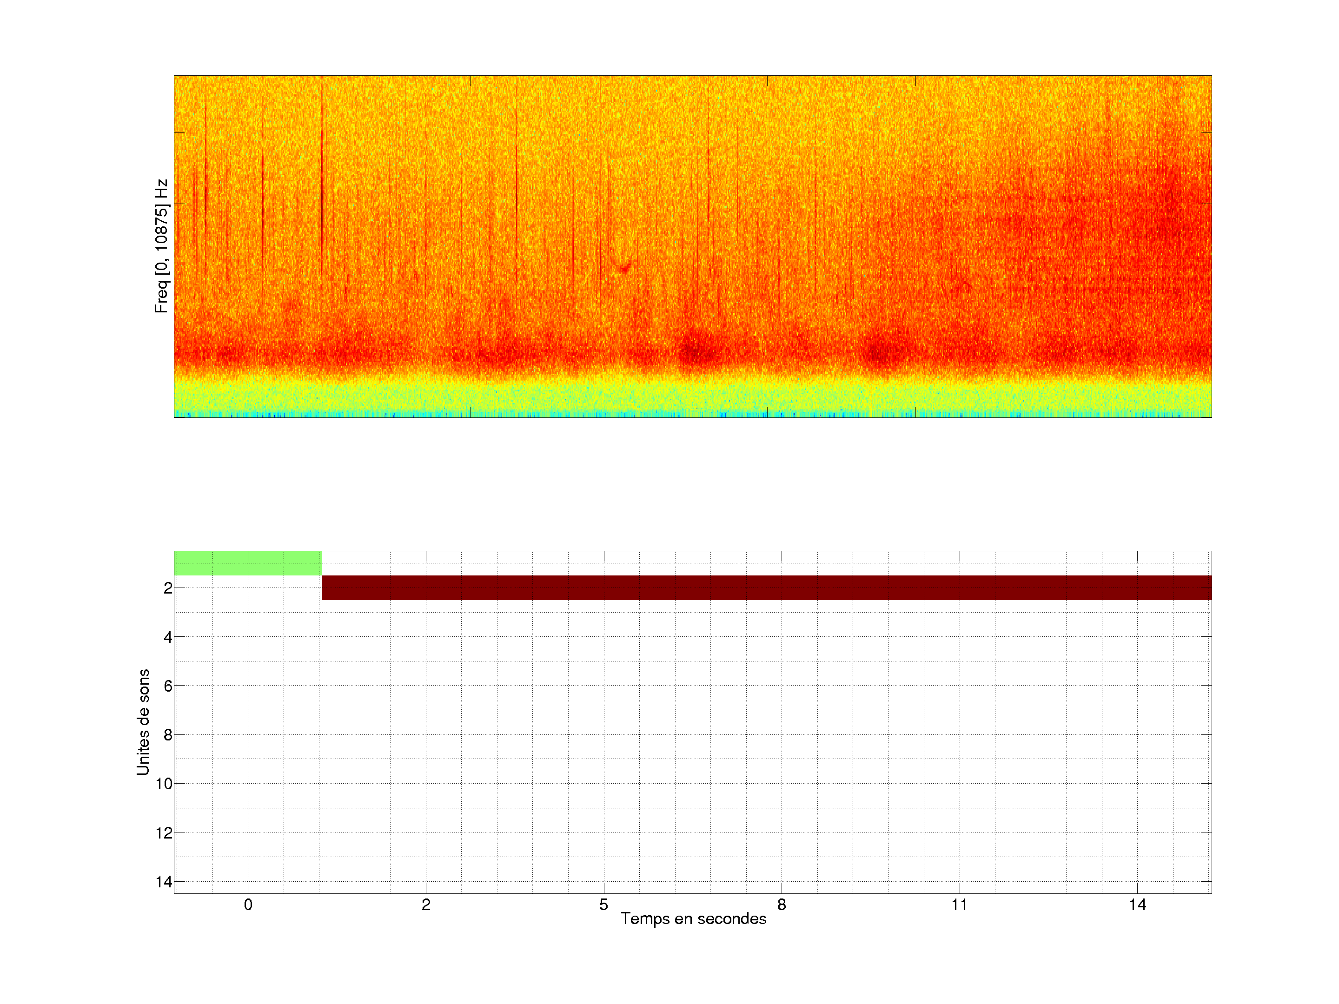Click y-axis tick label 6
Image resolution: width=1339 pixels, height=1004 pixels.
[168, 686]
